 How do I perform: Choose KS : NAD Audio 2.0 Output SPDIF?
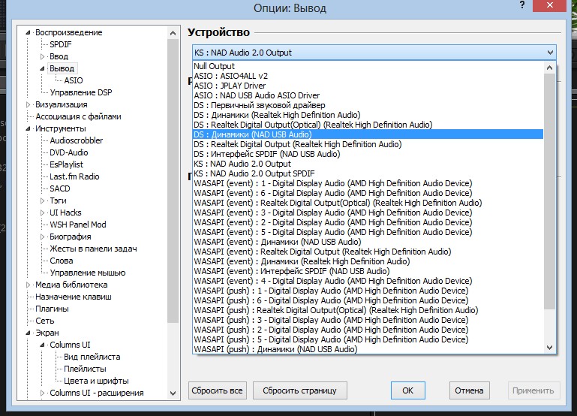pyautogui.click(x=368, y=173)
